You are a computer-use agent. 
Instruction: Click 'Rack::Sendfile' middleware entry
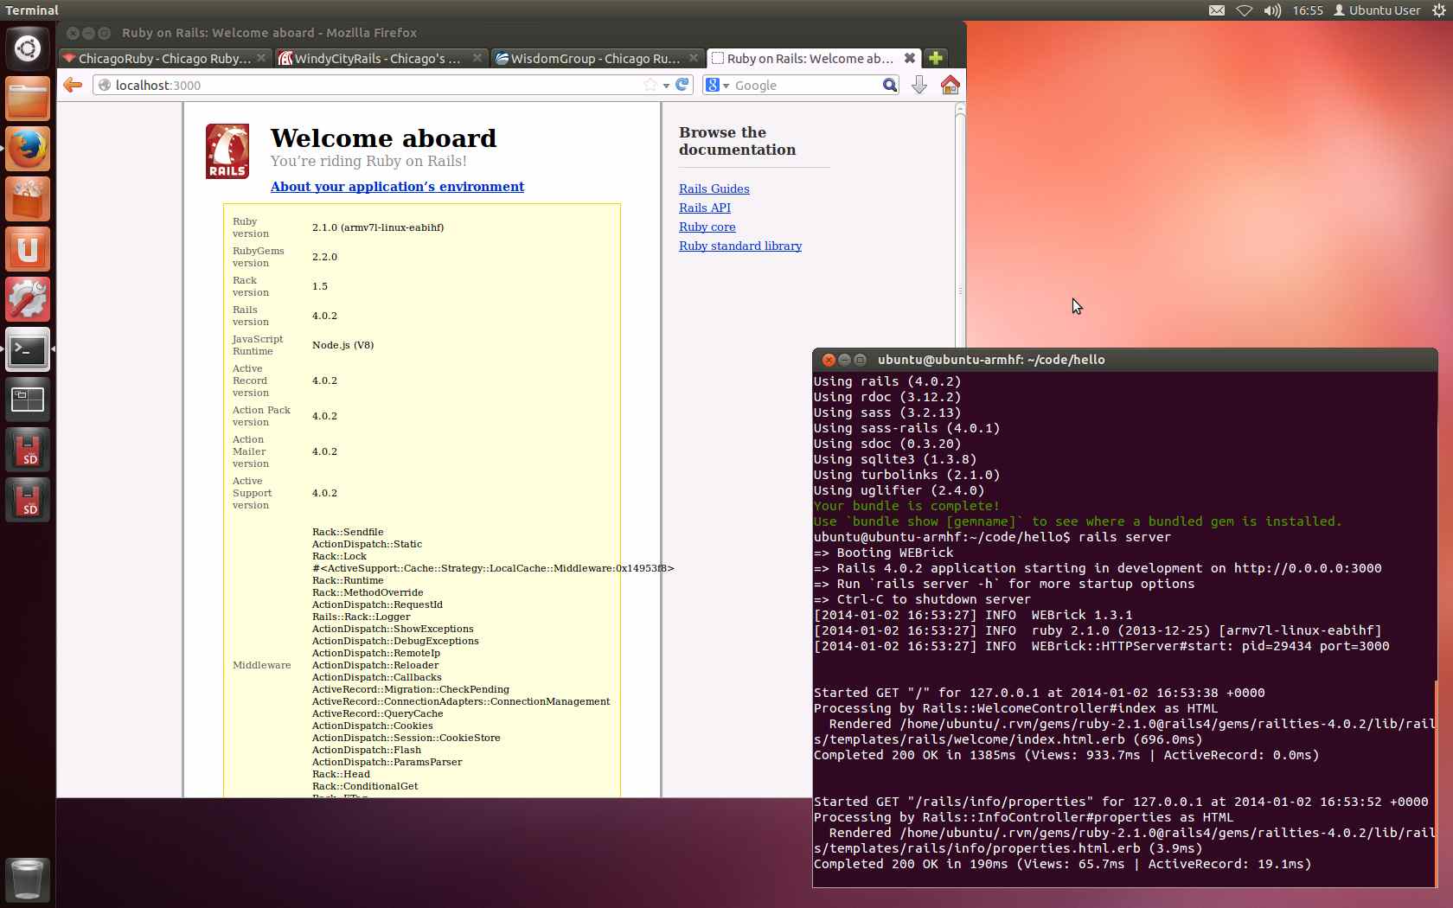(x=348, y=532)
